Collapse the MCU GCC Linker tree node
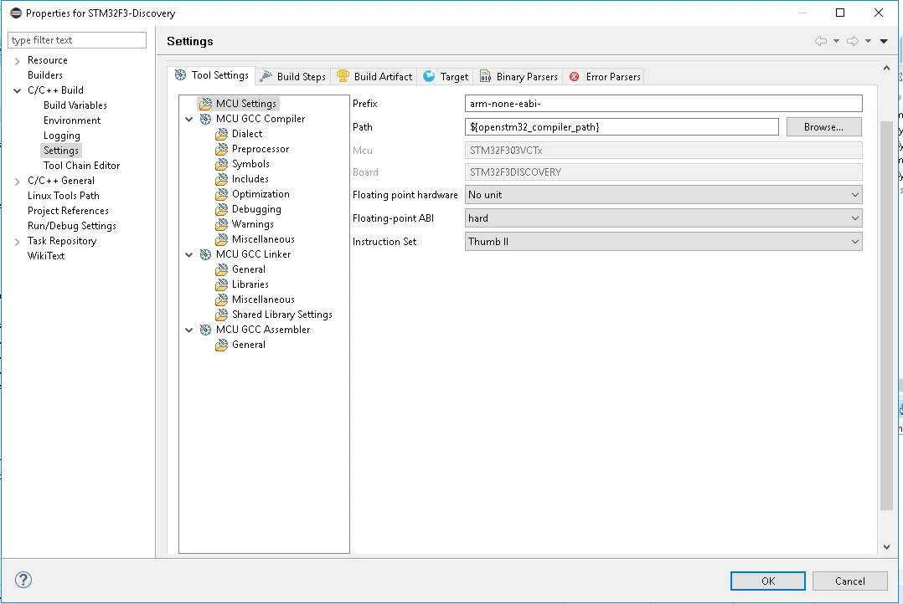 189,254
